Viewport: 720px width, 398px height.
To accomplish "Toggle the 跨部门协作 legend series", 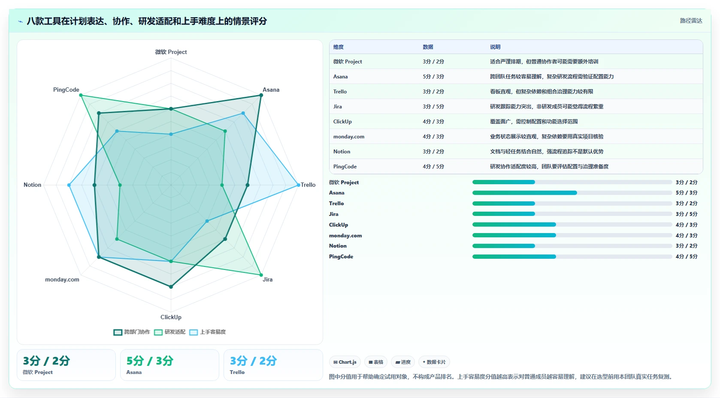I will coord(132,332).
